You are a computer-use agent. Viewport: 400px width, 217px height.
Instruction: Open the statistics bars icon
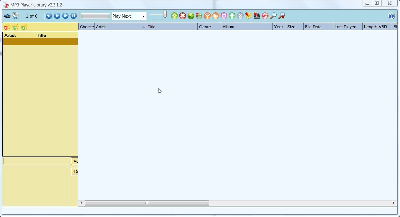216,16
